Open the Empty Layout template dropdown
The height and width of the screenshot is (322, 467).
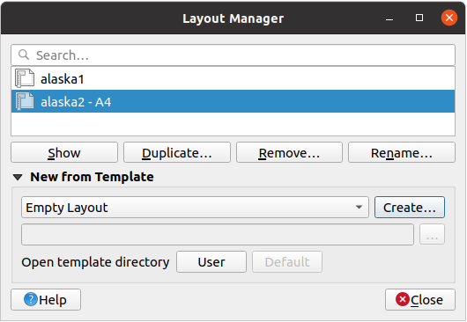tap(195, 208)
